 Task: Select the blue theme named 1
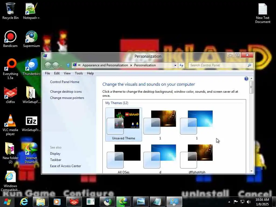197,125
